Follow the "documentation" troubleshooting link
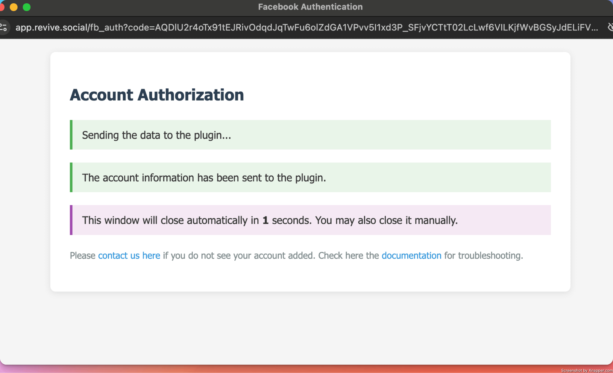Viewport: 613px width, 373px height. (411, 256)
